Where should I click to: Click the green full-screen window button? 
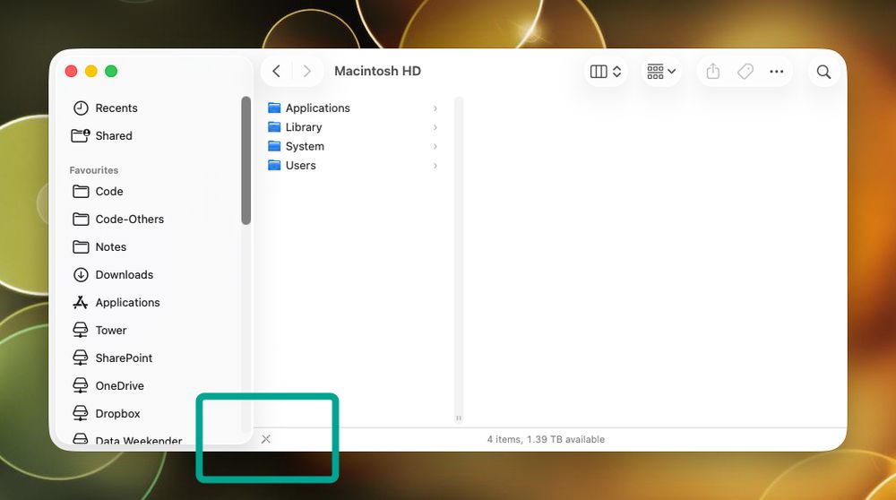pyautogui.click(x=111, y=71)
